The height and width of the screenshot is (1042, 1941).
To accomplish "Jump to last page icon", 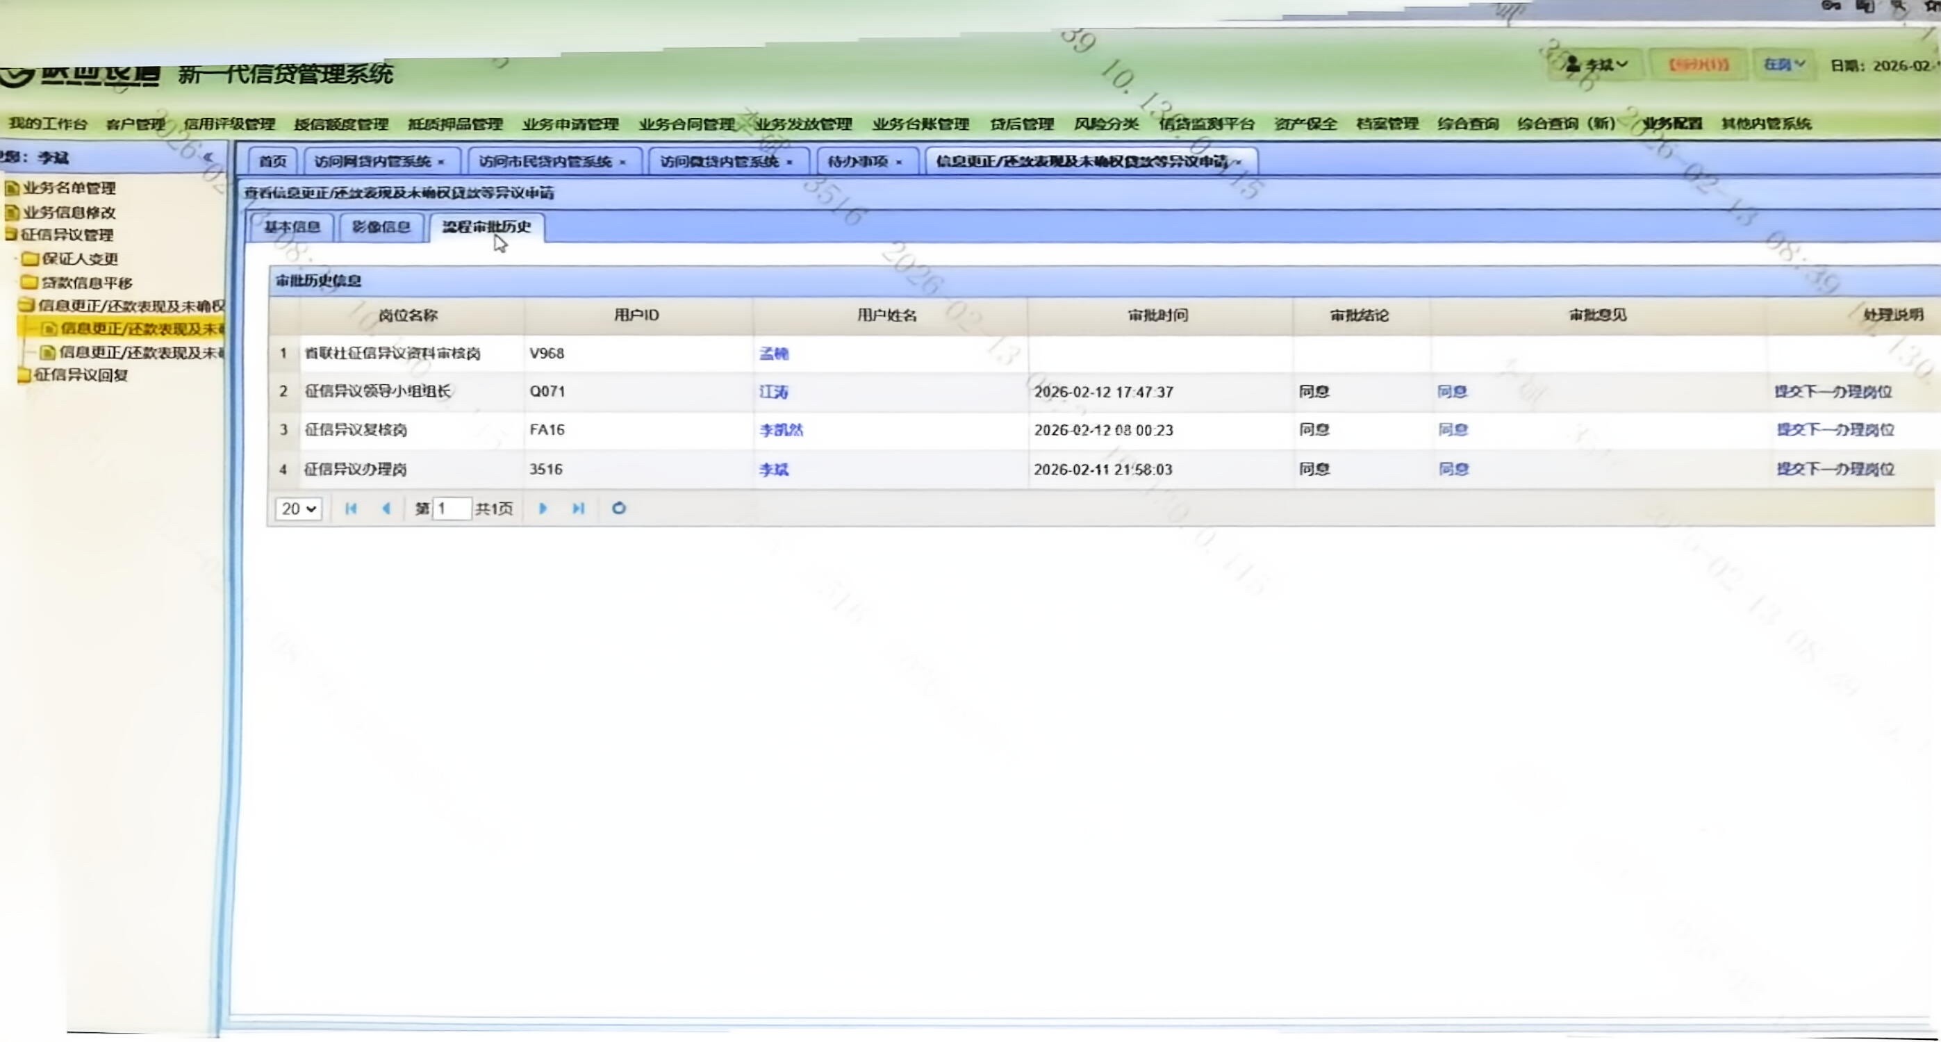I will tap(578, 508).
